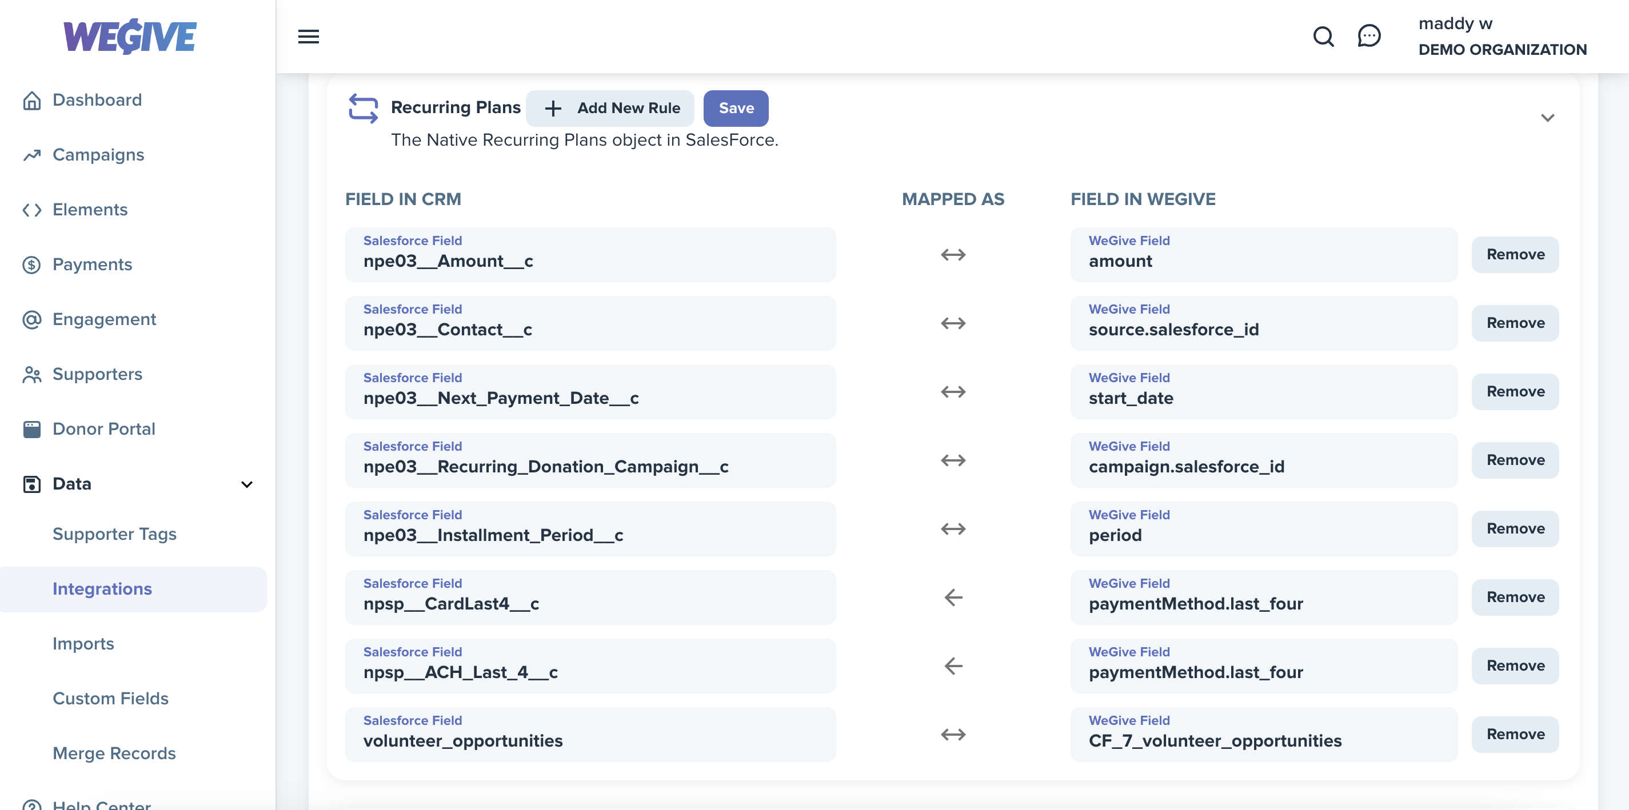This screenshot has width=1629, height=810.
Task: Click the Elements code brackets icon
Action: click(31, 210)
